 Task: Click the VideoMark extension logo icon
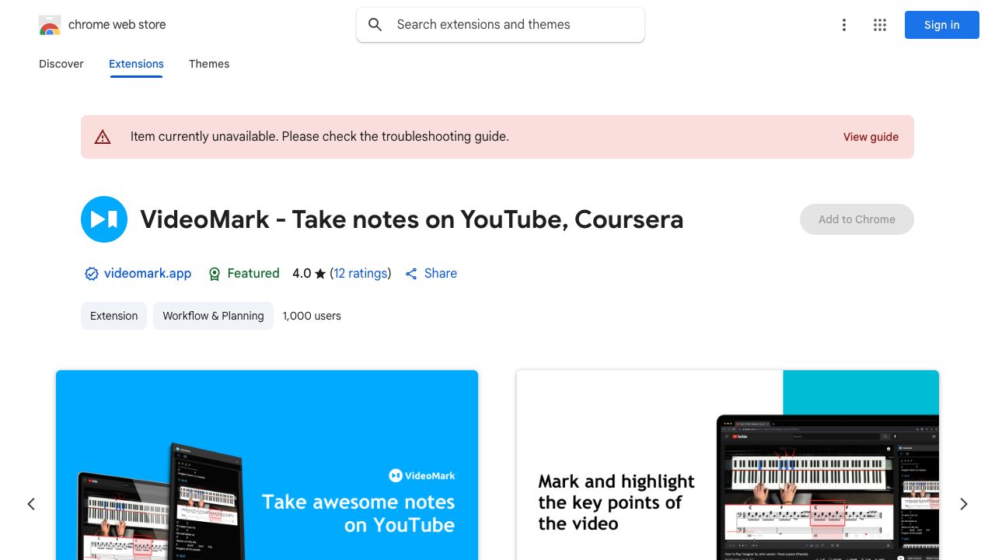pyautogui.click(x=104, y=219)
